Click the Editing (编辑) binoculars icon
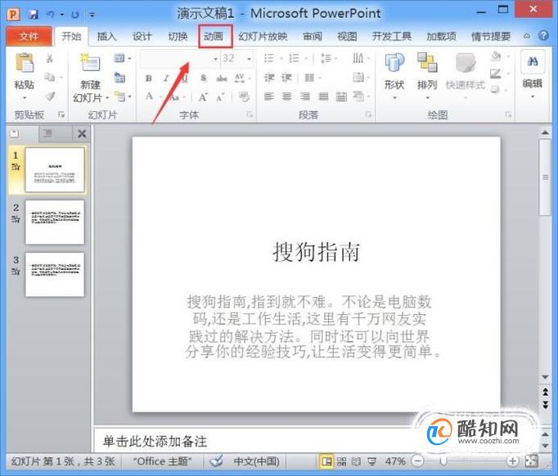 point(533,62)
